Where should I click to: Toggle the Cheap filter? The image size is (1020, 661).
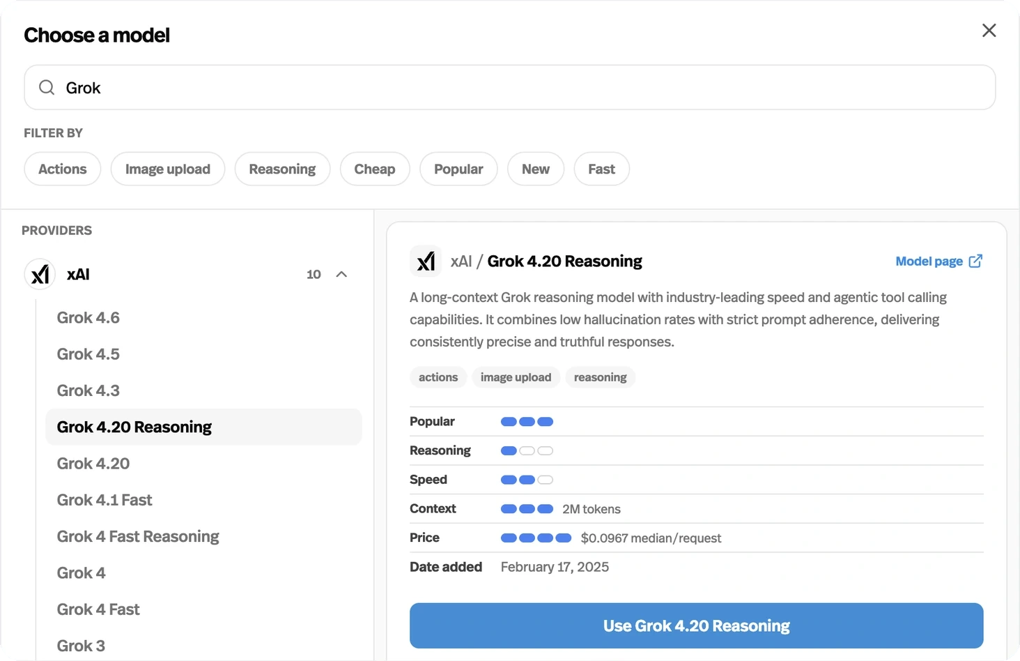click(375, 169)
